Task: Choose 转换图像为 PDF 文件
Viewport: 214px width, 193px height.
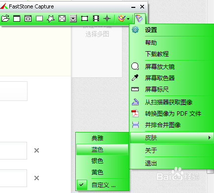Action: (172, 114)
